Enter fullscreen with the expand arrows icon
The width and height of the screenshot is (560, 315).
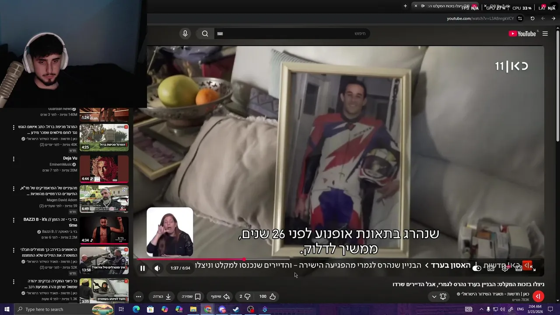coord(533,268)
